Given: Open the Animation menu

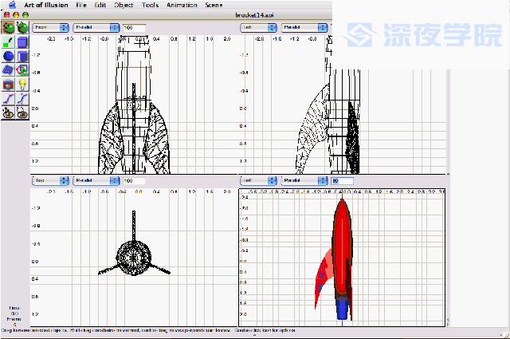Looking at the screenshot, I should pos(180,5).
